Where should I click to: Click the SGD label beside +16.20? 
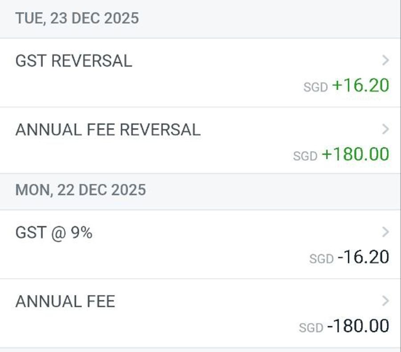[315, 87]
